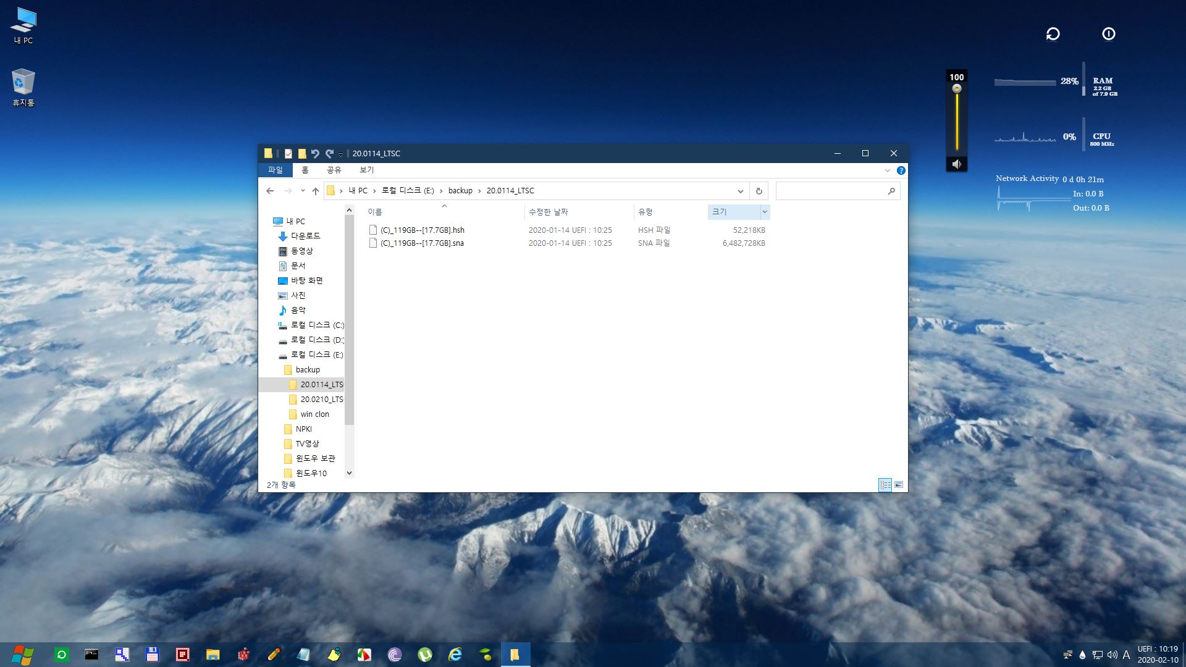Open the blue floppy disk taskbar icon

[152, 655]
